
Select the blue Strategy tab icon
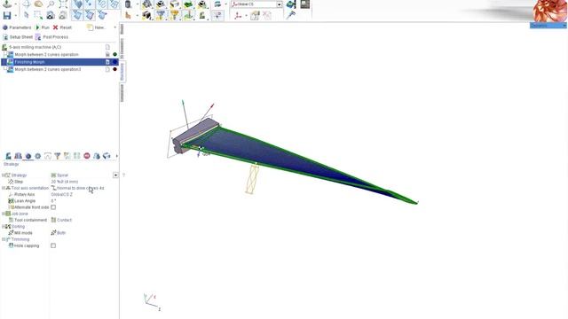(28, 156)
